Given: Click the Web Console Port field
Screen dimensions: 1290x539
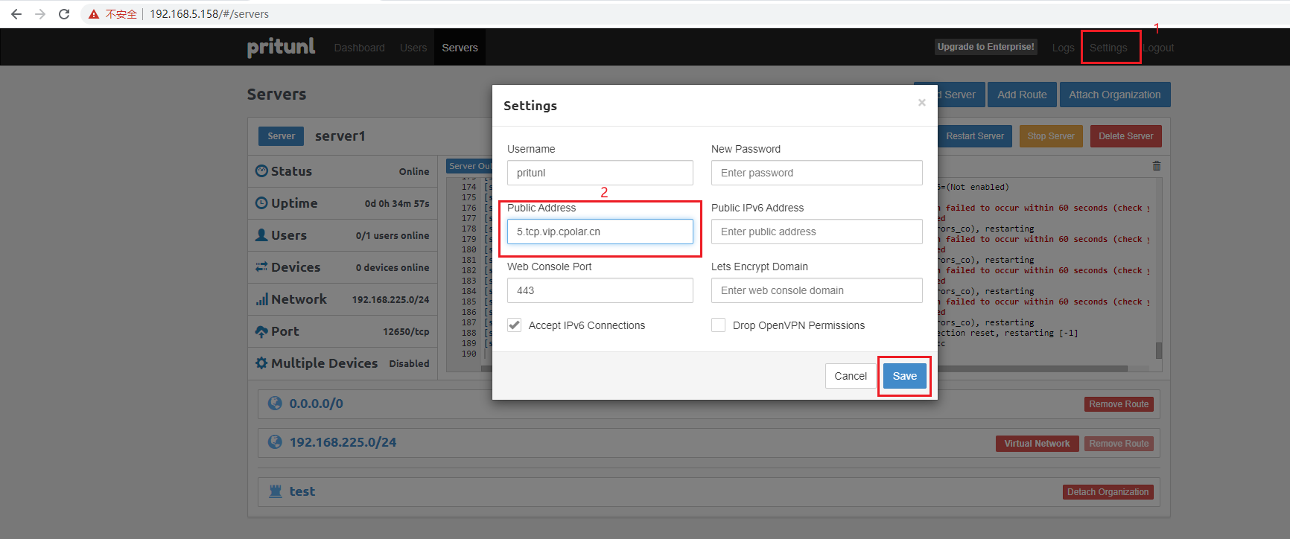Looking at the screenshot, I should [x=600, y=290].
